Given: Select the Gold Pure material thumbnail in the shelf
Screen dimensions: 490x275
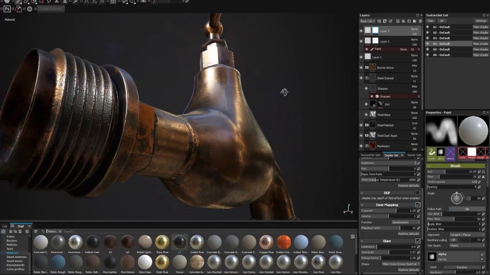Looking at the screenshot, I should pos(162,262).
